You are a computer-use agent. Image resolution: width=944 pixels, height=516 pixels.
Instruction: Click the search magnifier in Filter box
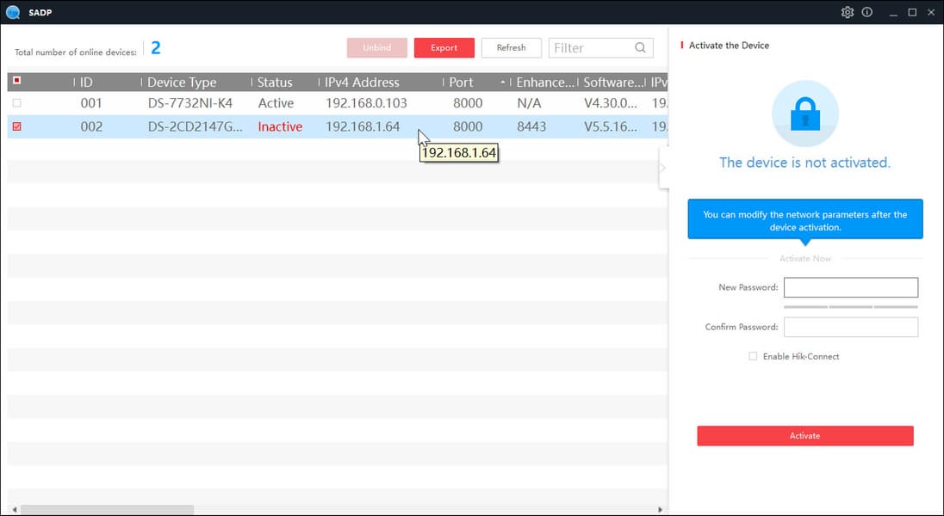click(x=640, y=47)
